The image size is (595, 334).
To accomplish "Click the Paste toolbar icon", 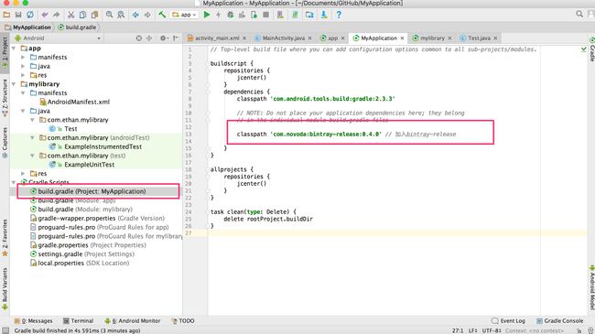I will pyautogui.click(x=94, y=15).
